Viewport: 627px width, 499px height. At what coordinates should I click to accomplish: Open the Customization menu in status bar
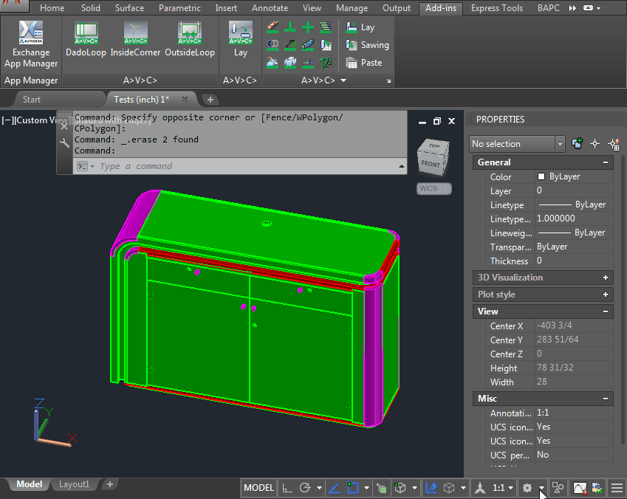pos(617,488)
